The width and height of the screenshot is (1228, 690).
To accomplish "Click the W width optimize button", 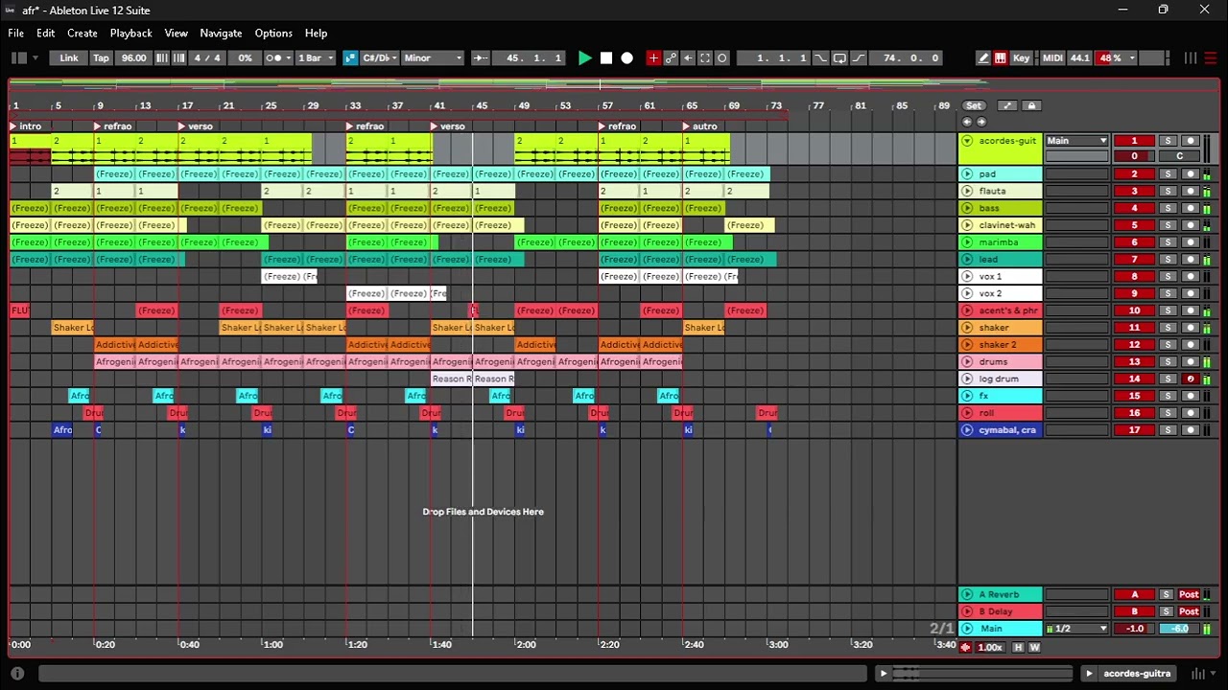I will [x=1034, y=648].
